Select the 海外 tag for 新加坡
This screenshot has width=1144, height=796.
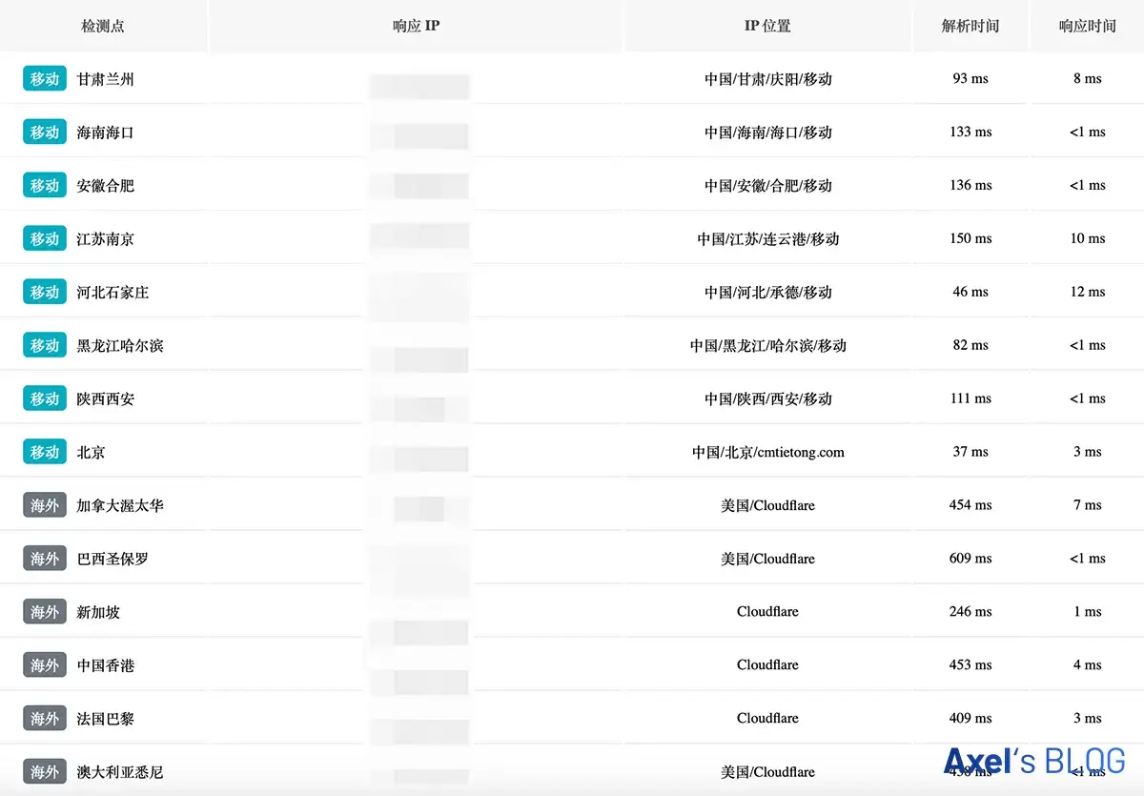point(45,612)
